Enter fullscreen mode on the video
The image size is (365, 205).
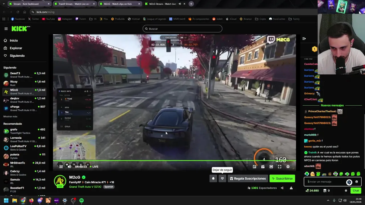[x=279, y=167]
